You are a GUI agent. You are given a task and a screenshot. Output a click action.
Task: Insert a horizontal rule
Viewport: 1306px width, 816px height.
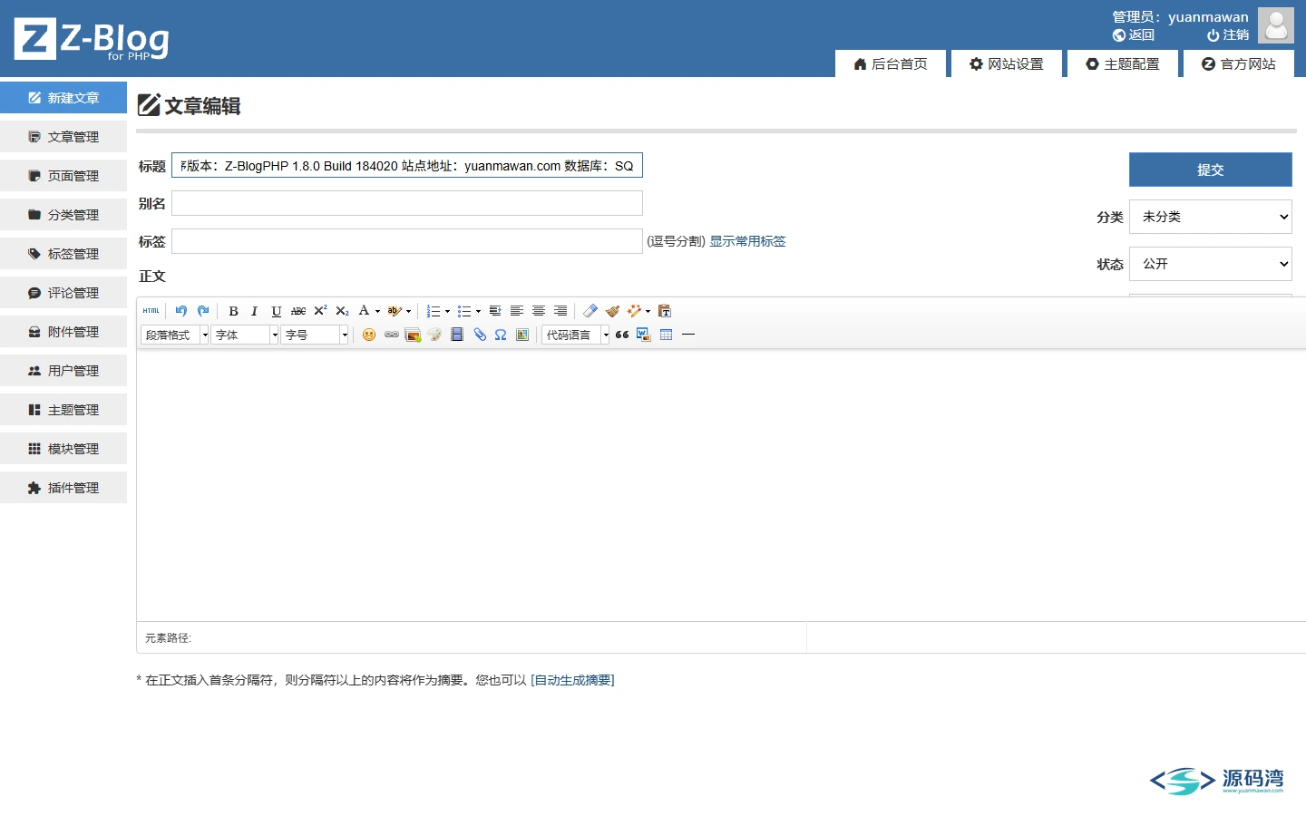[x=688, y=335]
